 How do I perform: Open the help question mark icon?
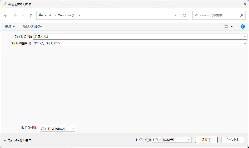[x=242, y=27]
